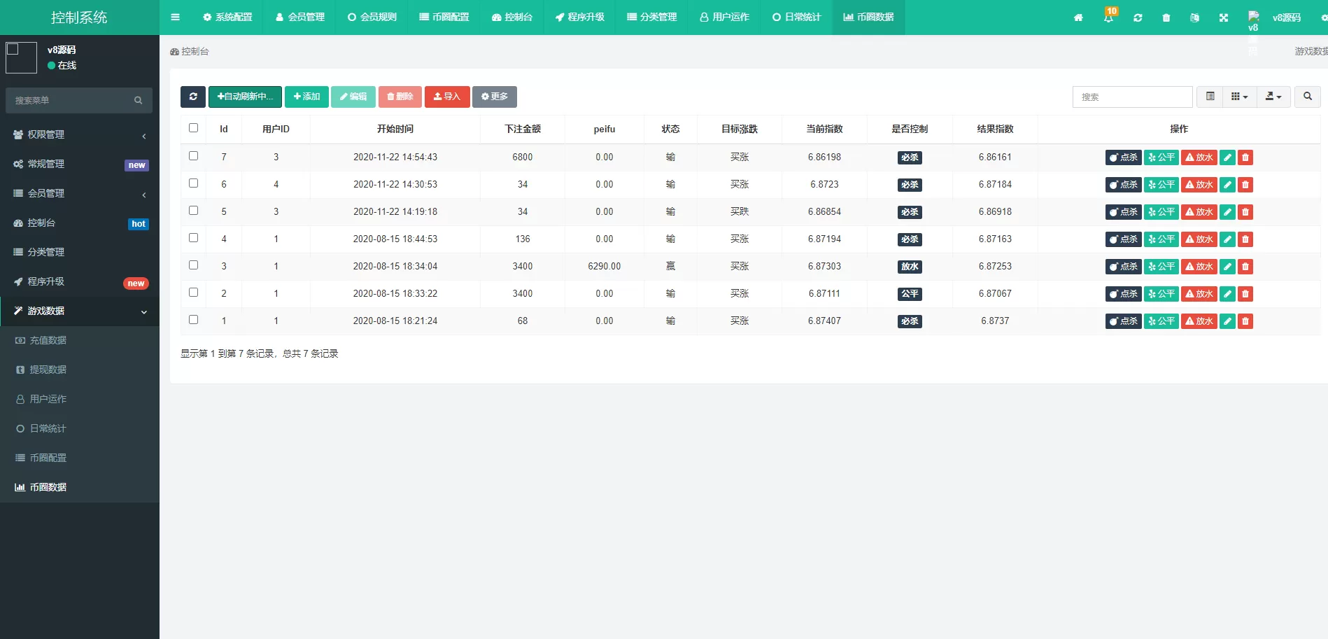Open the export dropdown in table toolbar

coord(1273,97)
